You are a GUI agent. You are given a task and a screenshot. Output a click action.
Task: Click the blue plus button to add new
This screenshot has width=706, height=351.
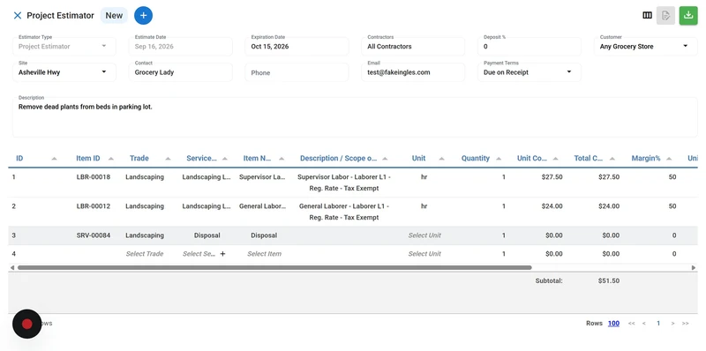coord(143,15)
